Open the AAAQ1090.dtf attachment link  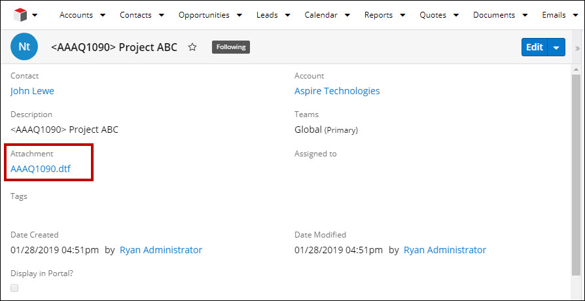pos(41,169)
